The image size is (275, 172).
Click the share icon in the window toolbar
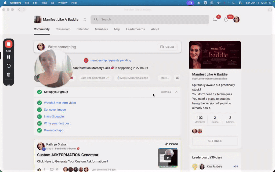click(270, 10)
